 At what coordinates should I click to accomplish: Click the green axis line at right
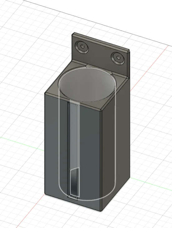pyautogui.click(x=151, y=184)
